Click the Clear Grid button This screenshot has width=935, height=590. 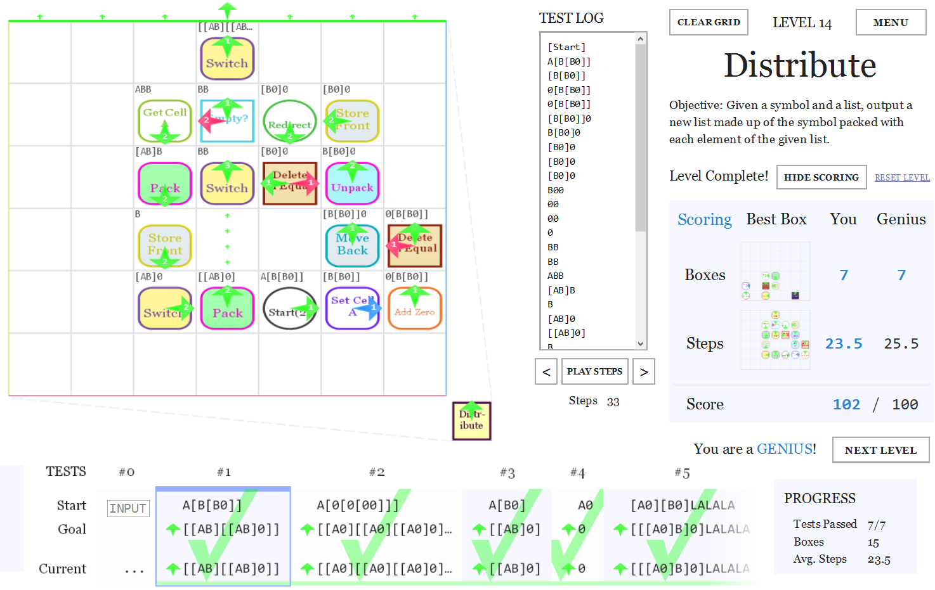[709, 22]
